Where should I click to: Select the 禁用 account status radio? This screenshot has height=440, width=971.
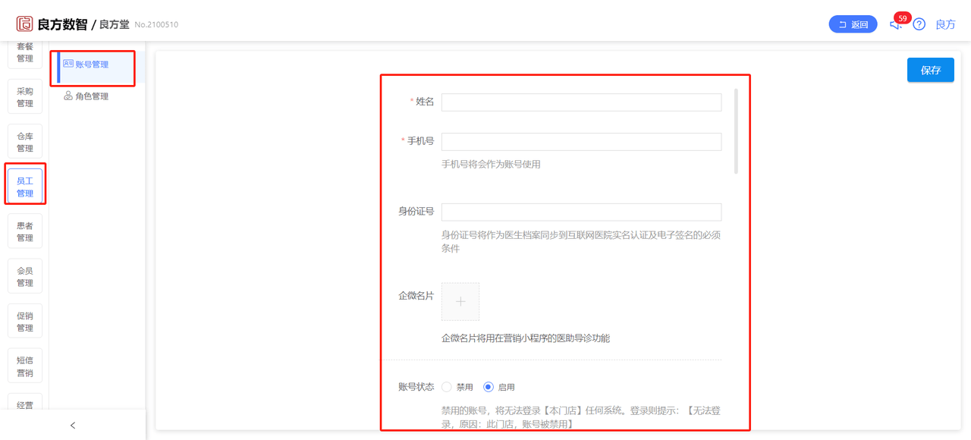(447, 387)
